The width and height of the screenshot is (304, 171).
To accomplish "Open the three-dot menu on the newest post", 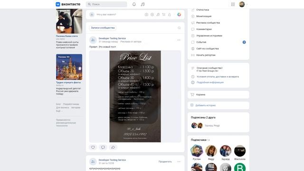I will 179,40.
